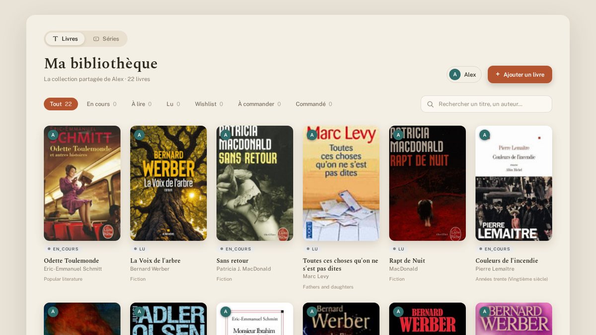Show the Wishlist filter
Screen dimensions: 596x335
(209, 104)
